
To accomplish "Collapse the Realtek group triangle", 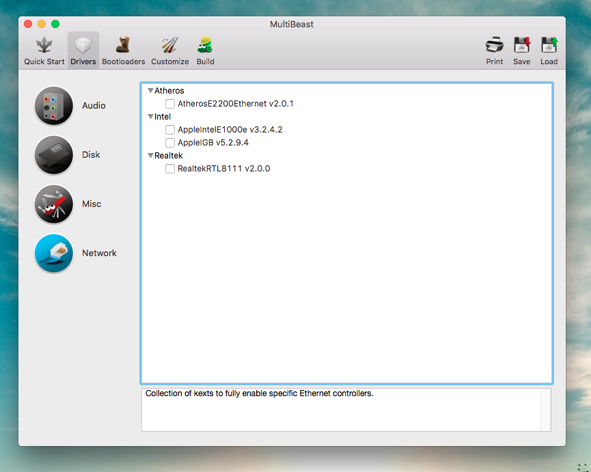I will [150, 155].
